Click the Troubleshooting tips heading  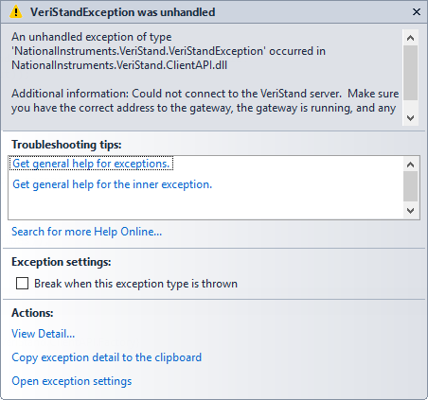point(66,145)
